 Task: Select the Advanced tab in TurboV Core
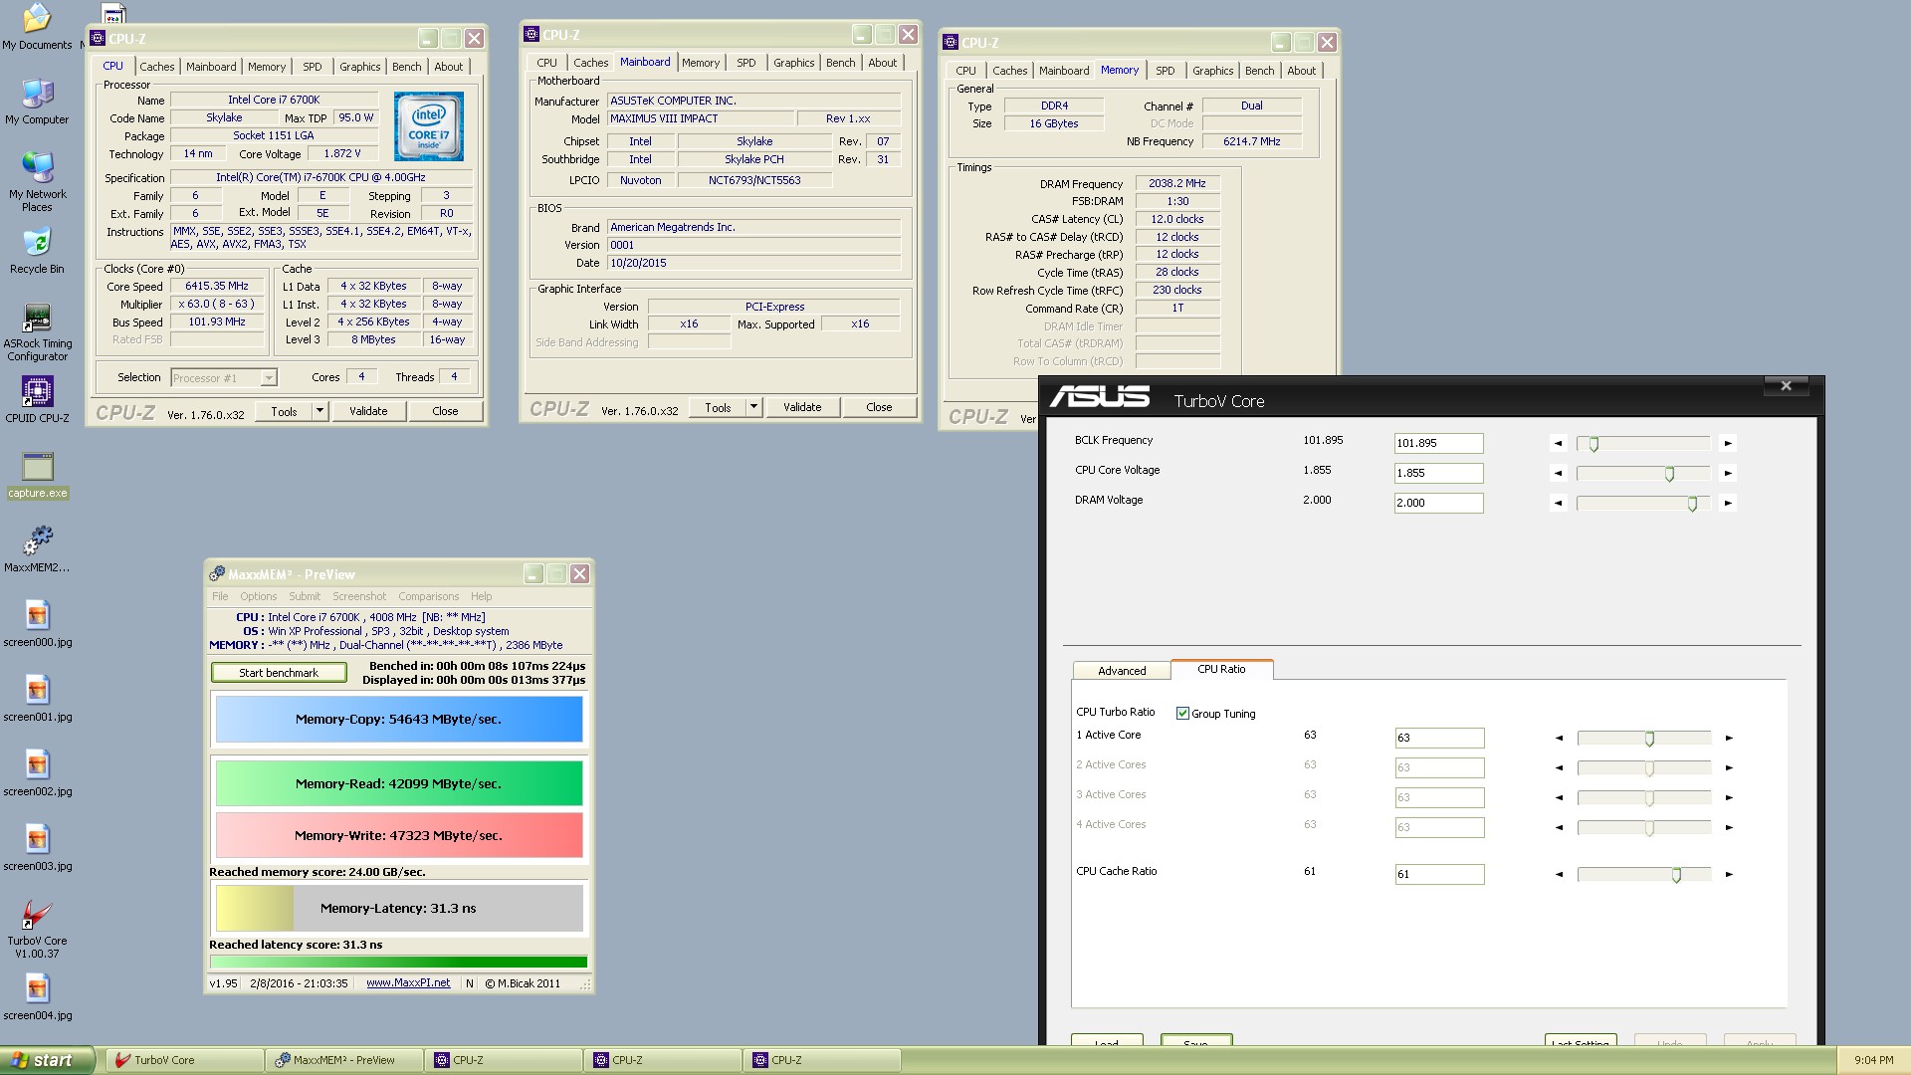point(1122,670)
